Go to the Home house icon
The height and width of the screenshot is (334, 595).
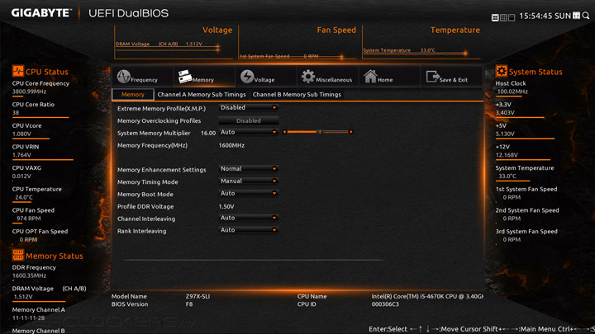pyautogui.click(x=370, y=77)
